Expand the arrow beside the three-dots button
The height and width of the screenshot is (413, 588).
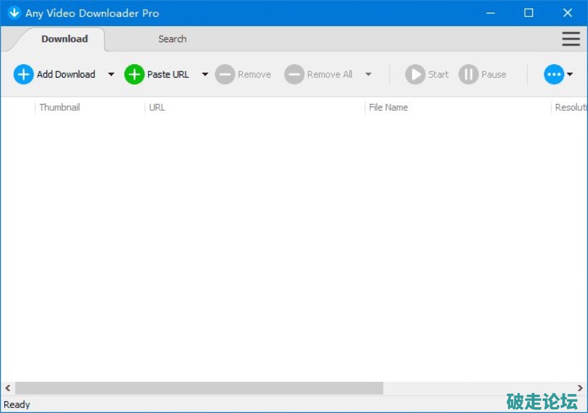tap(570, 75)
